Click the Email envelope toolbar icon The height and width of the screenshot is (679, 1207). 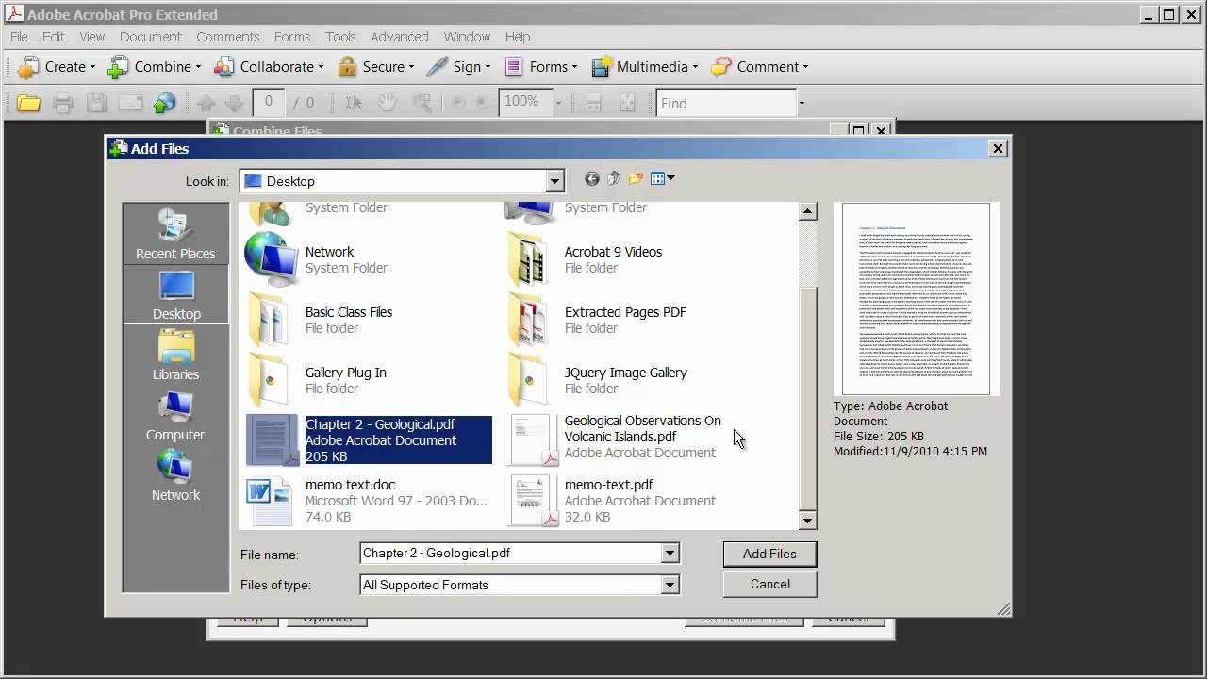[x=130, y=103]
